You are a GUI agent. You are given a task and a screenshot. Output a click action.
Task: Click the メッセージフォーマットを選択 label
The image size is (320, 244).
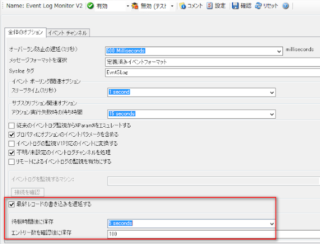click(38, 60)
